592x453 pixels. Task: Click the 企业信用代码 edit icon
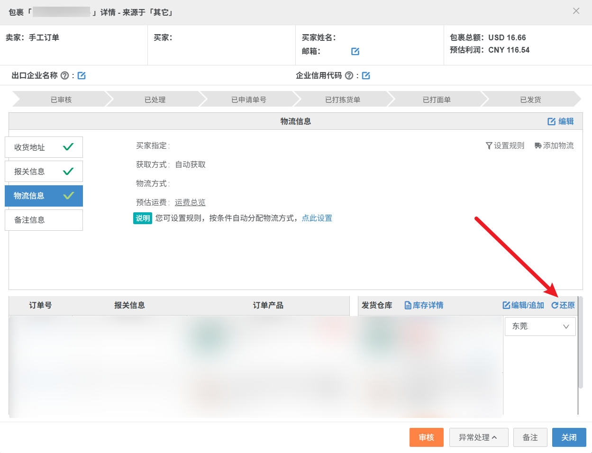366,76
